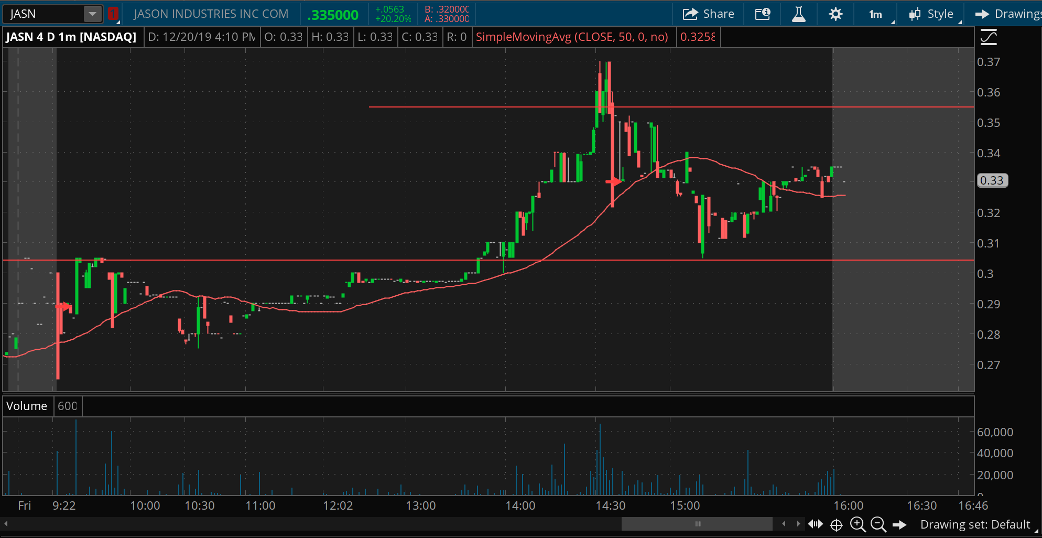
Task: Open chart settings gear icon
Action: [835, 14]
